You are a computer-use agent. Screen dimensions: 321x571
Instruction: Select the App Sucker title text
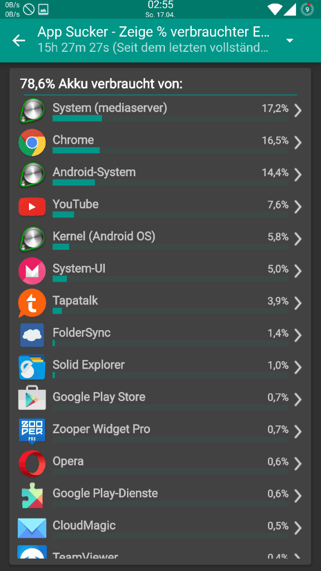click(x=153, y=32)
